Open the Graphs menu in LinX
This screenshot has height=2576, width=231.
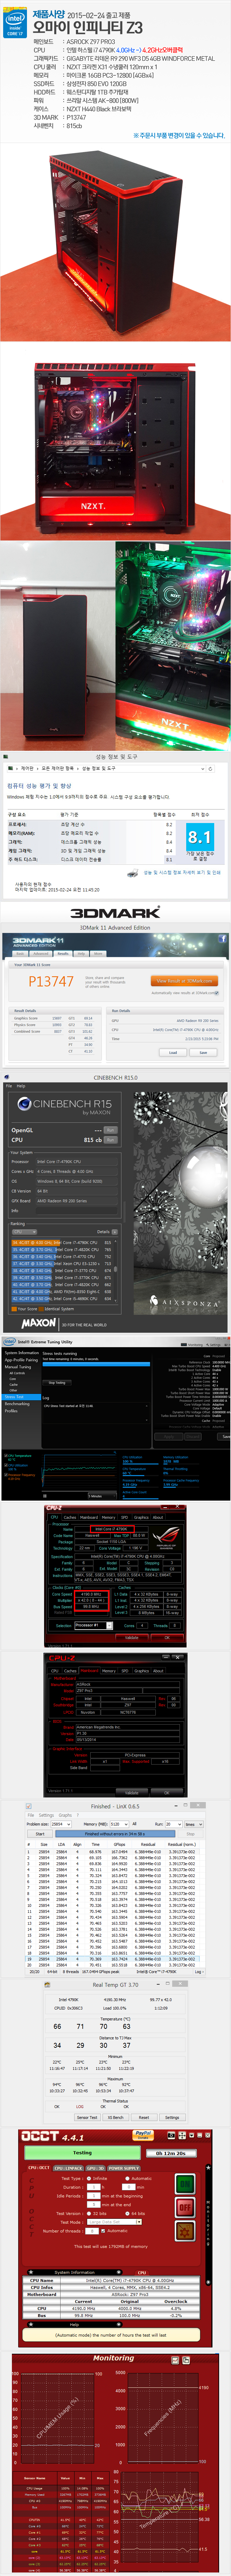(x=65, y=1815)
